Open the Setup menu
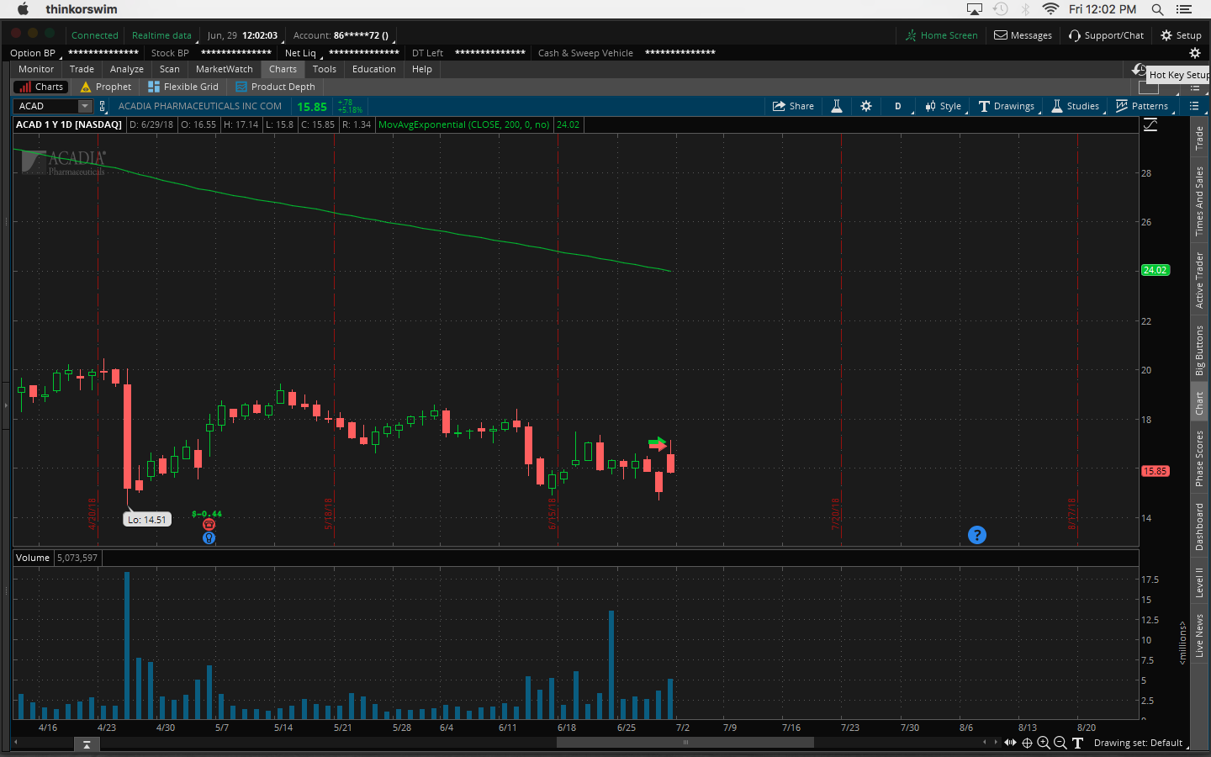 tap(1181, 35)
